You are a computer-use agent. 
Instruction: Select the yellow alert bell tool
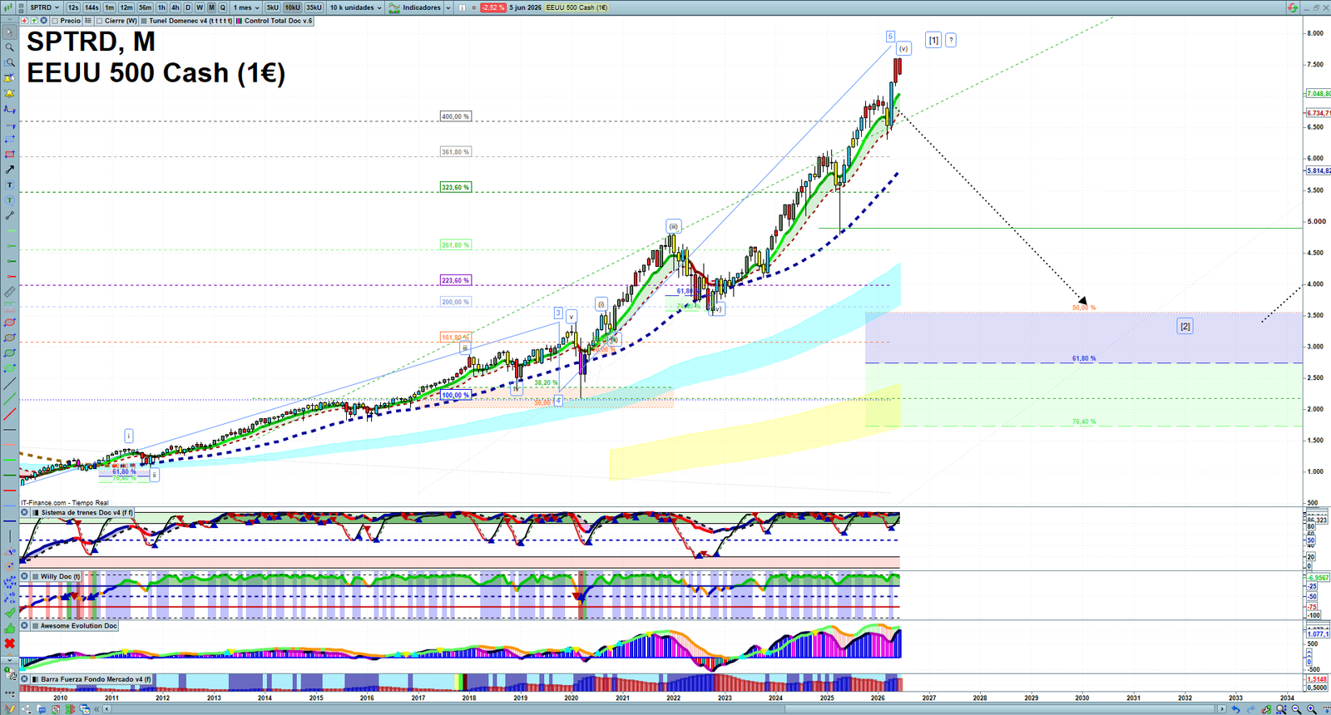pos(10,93)
